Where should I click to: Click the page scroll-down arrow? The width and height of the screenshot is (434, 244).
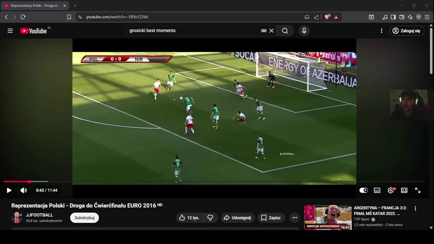(x=431, y=228)
